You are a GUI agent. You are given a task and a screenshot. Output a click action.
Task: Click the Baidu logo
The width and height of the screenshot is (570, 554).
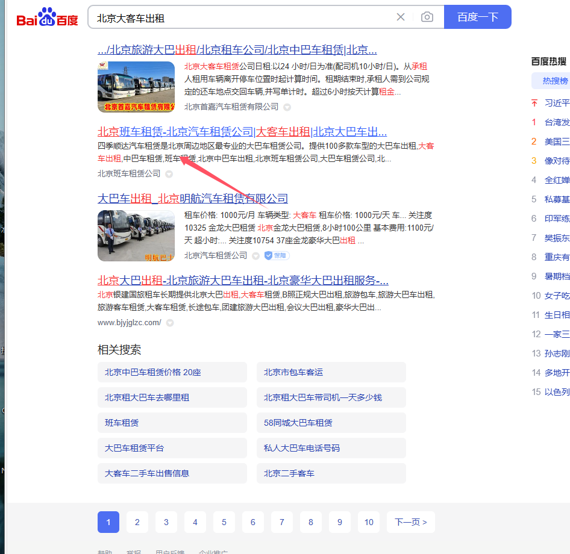coord(47,17)
